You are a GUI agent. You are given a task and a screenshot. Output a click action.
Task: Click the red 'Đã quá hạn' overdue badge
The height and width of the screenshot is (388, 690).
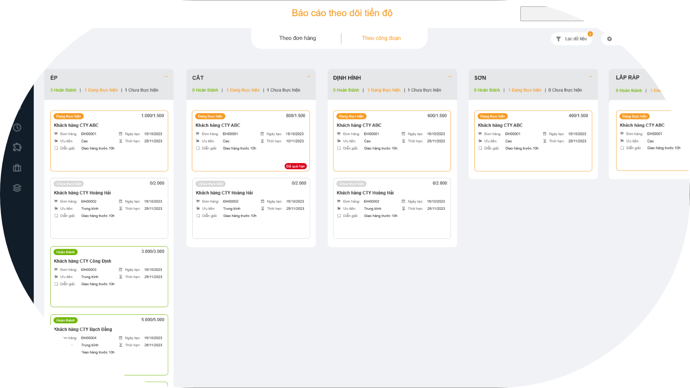click(x=296, y=166)
